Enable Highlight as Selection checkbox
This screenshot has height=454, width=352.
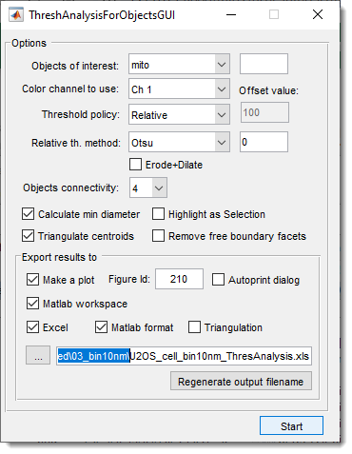click(158, 214)
